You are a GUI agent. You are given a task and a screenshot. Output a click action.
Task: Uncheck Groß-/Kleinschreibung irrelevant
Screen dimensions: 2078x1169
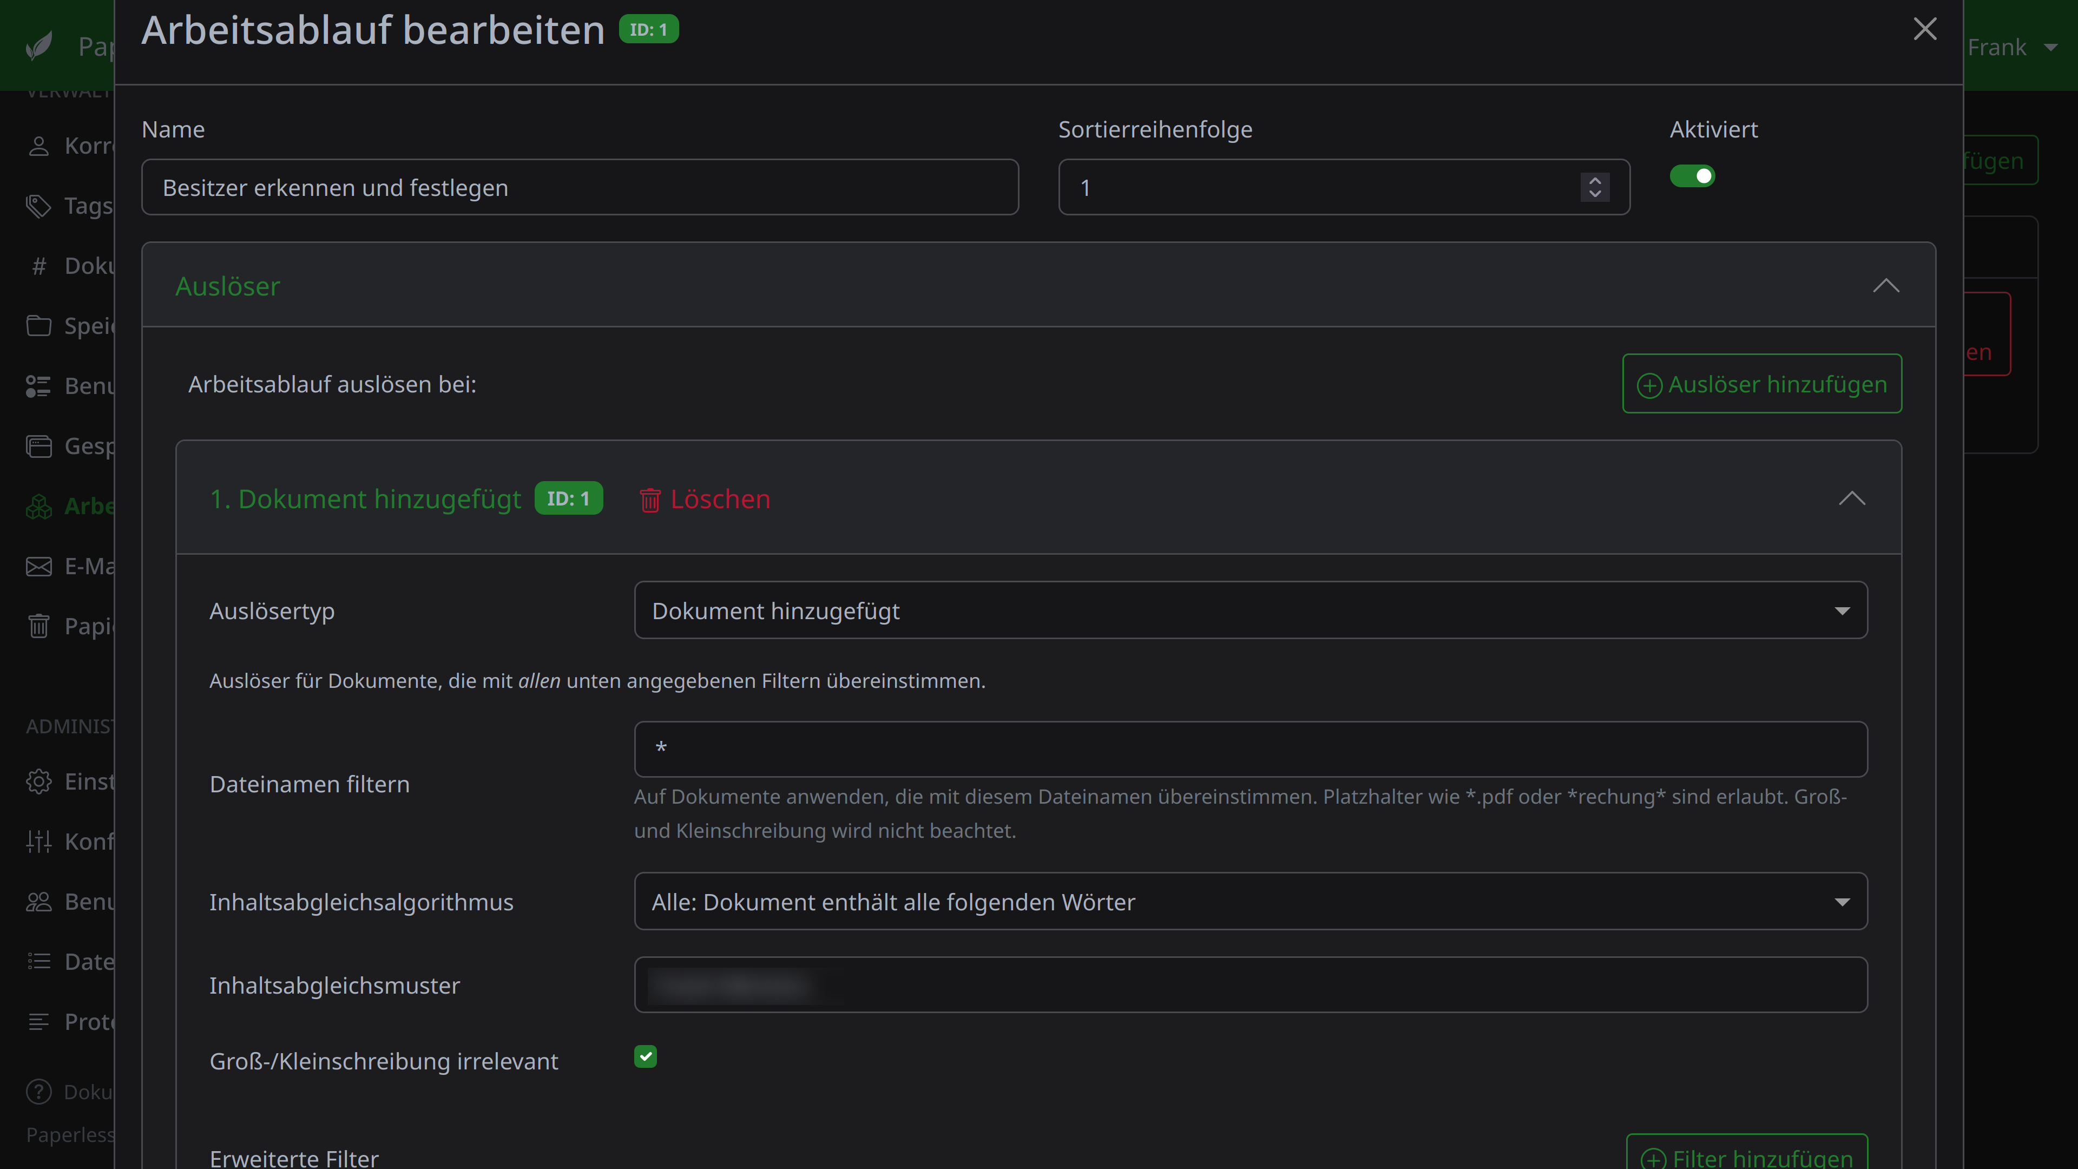[645, 1056]
